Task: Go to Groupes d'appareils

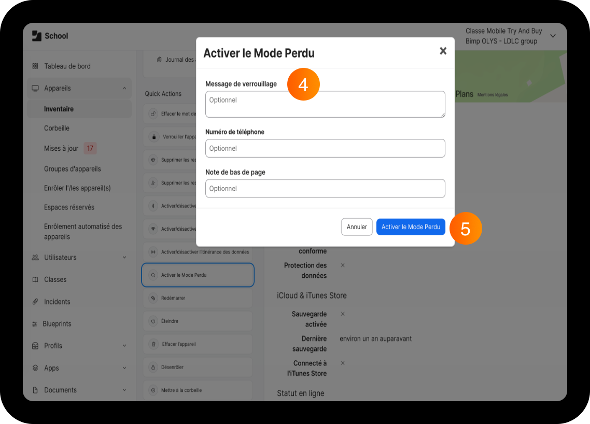Action: click(72, 169)
